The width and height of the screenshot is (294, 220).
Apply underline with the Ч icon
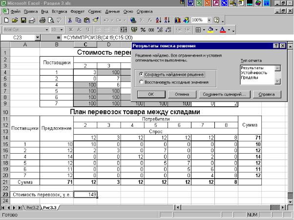pyautogui.click(x=88, y=30)
